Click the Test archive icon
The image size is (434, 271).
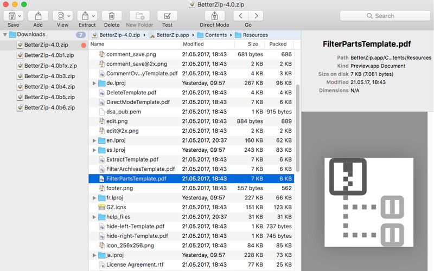(x=167, y=16)
